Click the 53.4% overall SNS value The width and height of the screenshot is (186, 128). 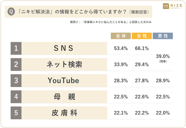121,48
